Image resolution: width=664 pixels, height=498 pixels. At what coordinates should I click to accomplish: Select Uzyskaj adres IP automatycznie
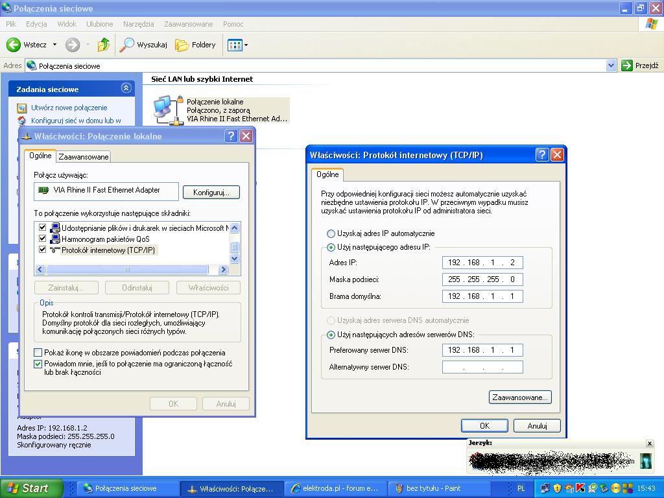[x=331, y=233]
